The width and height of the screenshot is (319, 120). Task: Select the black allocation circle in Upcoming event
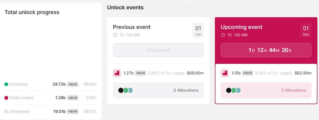coord(229,90)
